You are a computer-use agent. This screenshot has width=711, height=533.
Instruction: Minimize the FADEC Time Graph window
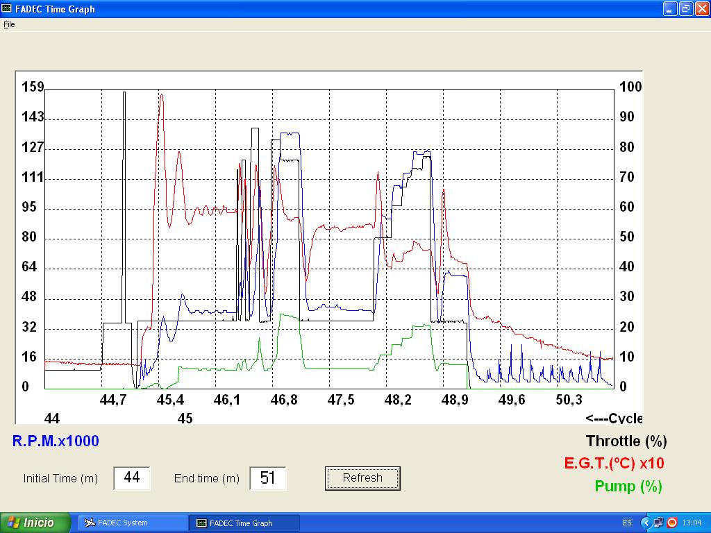669,9
